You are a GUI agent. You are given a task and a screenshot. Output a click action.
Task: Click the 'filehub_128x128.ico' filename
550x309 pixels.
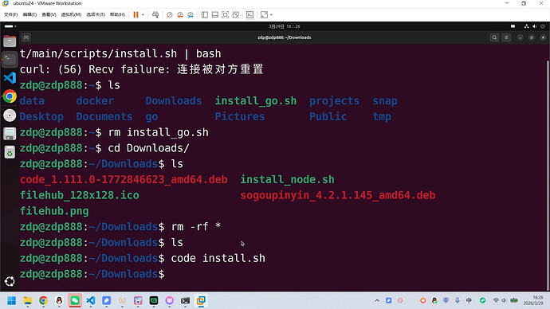click(x=79, y=195)
